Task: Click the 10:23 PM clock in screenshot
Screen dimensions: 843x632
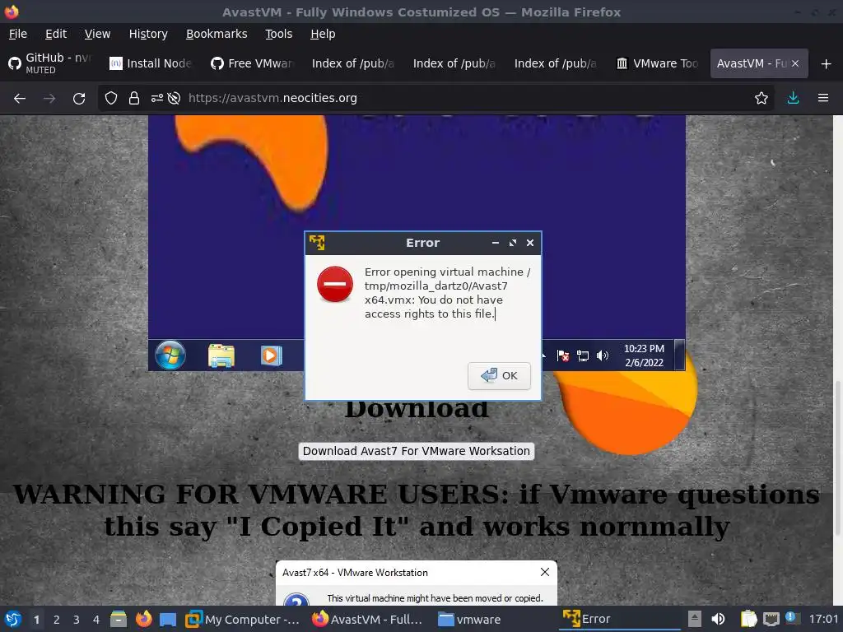Action: [x=644, y=355]
